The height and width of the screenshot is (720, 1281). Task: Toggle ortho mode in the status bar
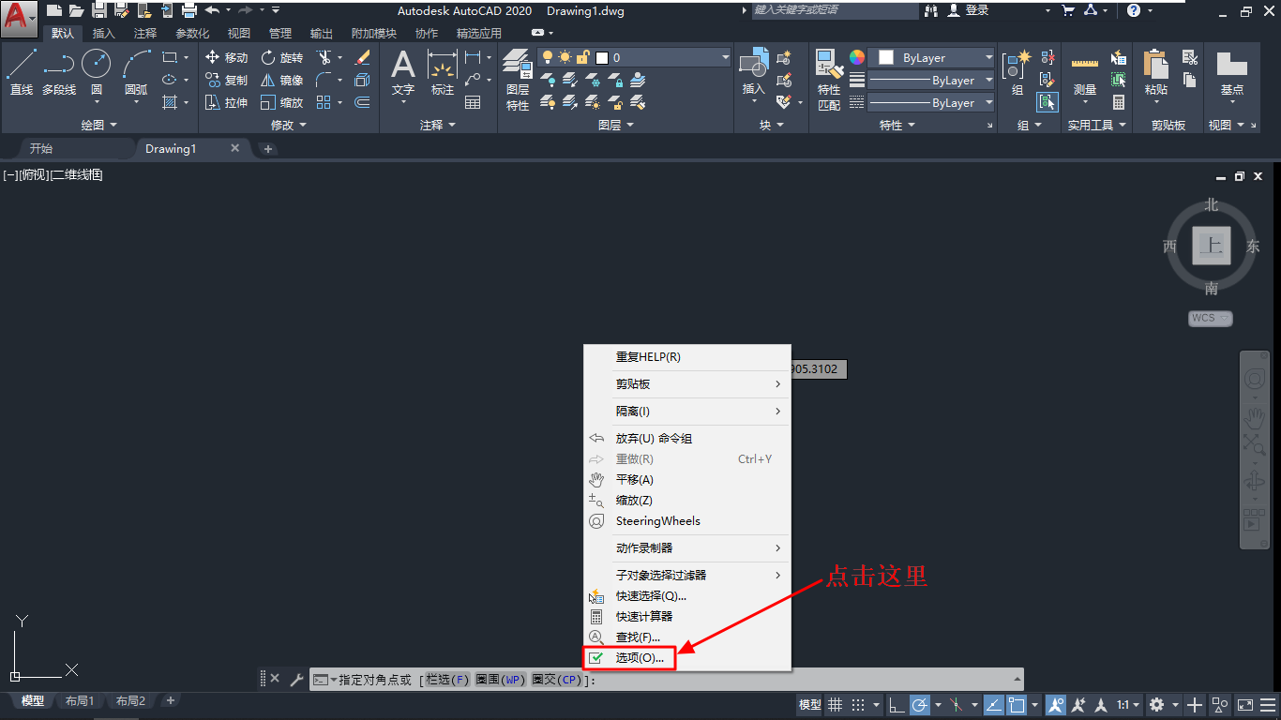897,705
